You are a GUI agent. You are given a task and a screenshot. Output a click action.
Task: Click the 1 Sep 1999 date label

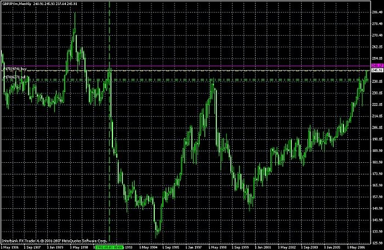coord(240,248)
